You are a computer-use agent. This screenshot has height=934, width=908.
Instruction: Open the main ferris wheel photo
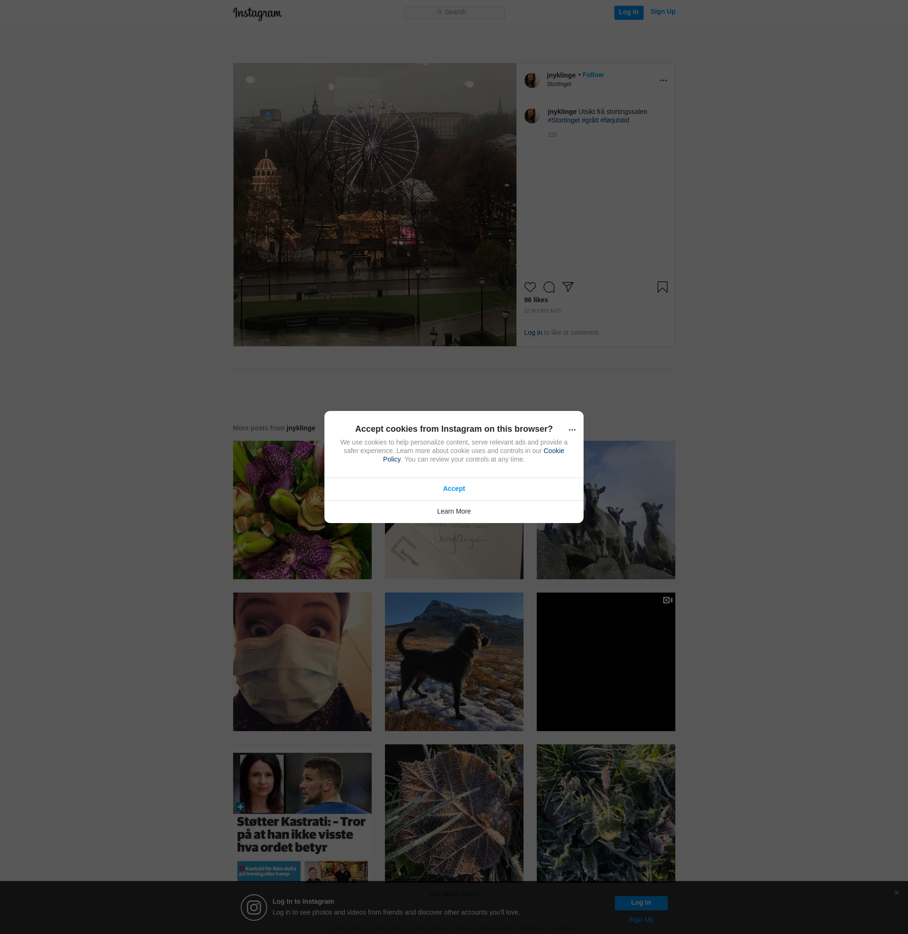375,205
